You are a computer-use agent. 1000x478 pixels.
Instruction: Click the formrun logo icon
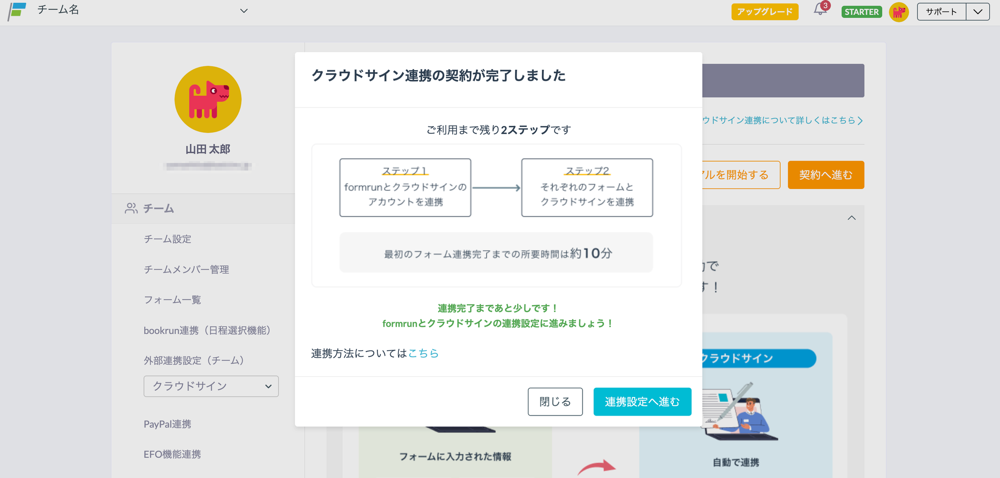pyautogui.click(x=17, y=11)
